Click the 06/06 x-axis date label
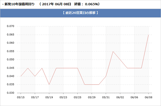The height and width of the screenshot is (106, 161). coord(134,97)
